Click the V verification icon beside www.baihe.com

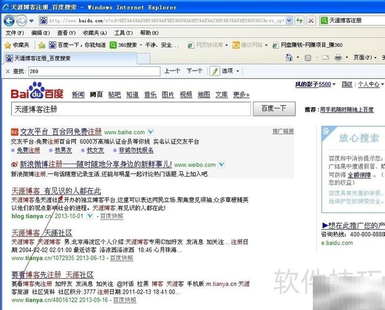point(151,132)
